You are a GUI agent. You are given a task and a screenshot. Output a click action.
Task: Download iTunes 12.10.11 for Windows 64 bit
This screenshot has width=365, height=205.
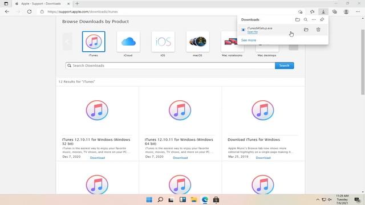coord(180,158)
